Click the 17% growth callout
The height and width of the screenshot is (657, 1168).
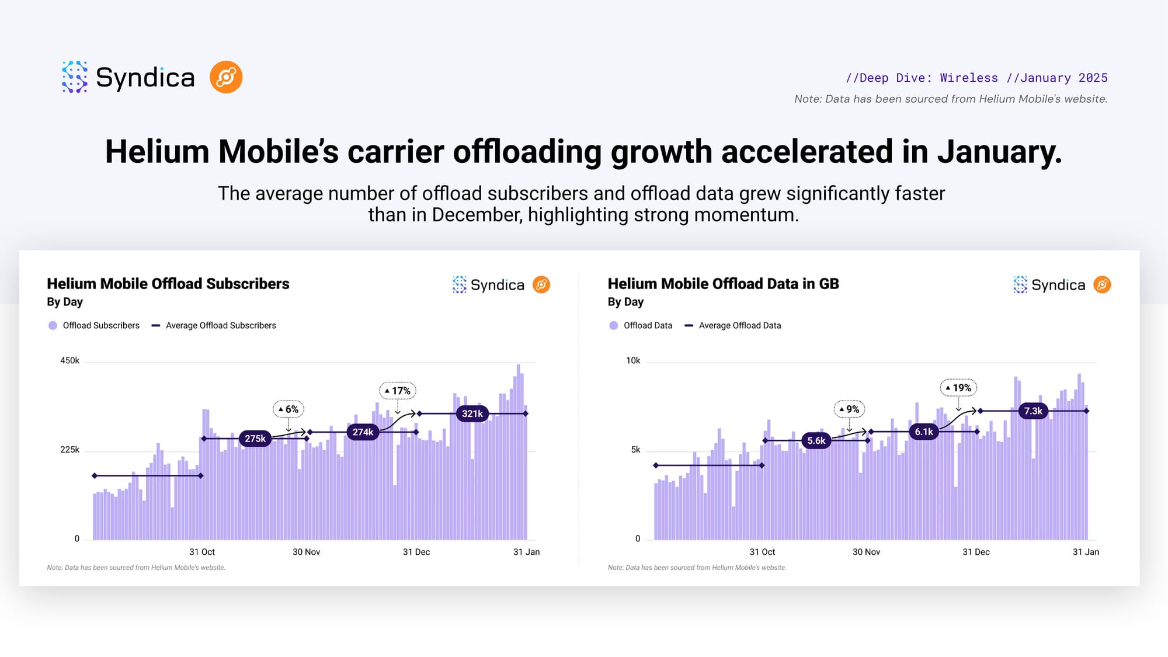tap(398, 391)
